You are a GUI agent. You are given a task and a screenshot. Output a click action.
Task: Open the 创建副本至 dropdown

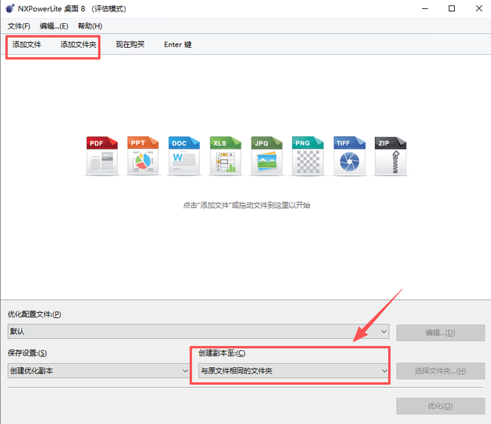[294, 371]
